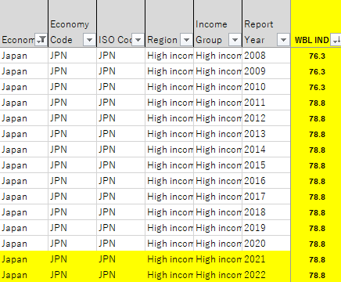Viewport: 341px width, 282px height.
Task: Select the Report Year cell 2010
Action: pos(267,87)
